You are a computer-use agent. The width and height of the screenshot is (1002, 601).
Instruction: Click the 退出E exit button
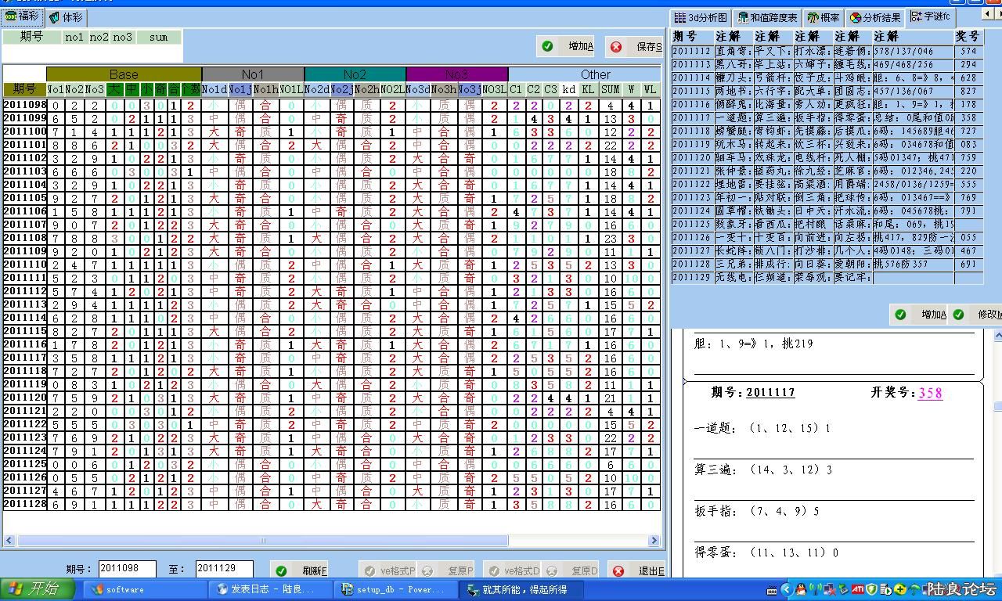coord(637,570)
